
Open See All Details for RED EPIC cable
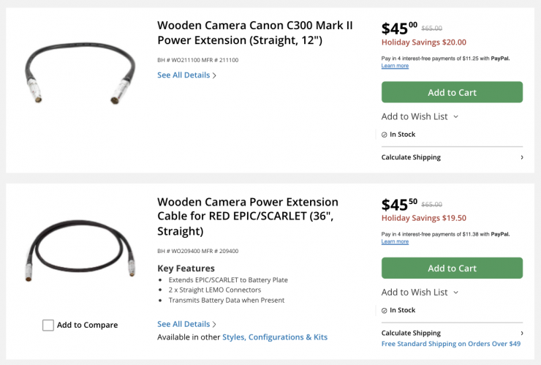click(184, 324)
